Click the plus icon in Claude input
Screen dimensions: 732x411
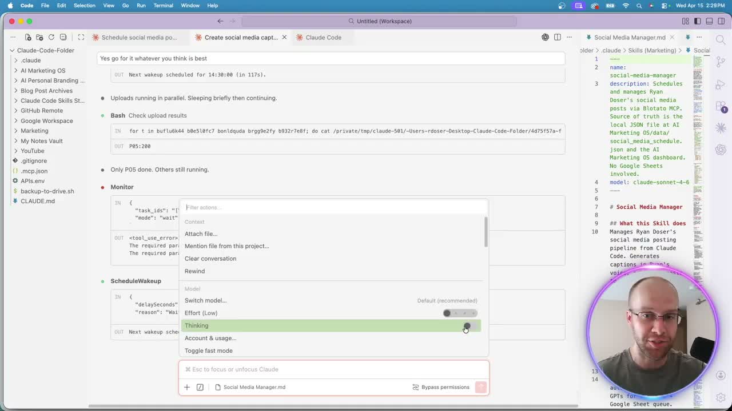coord(187,387)
